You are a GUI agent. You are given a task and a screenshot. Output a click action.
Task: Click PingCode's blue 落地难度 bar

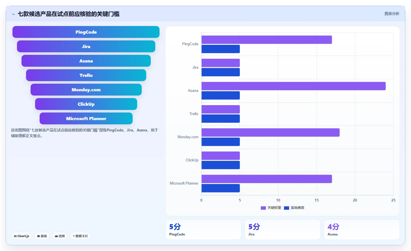221,49
